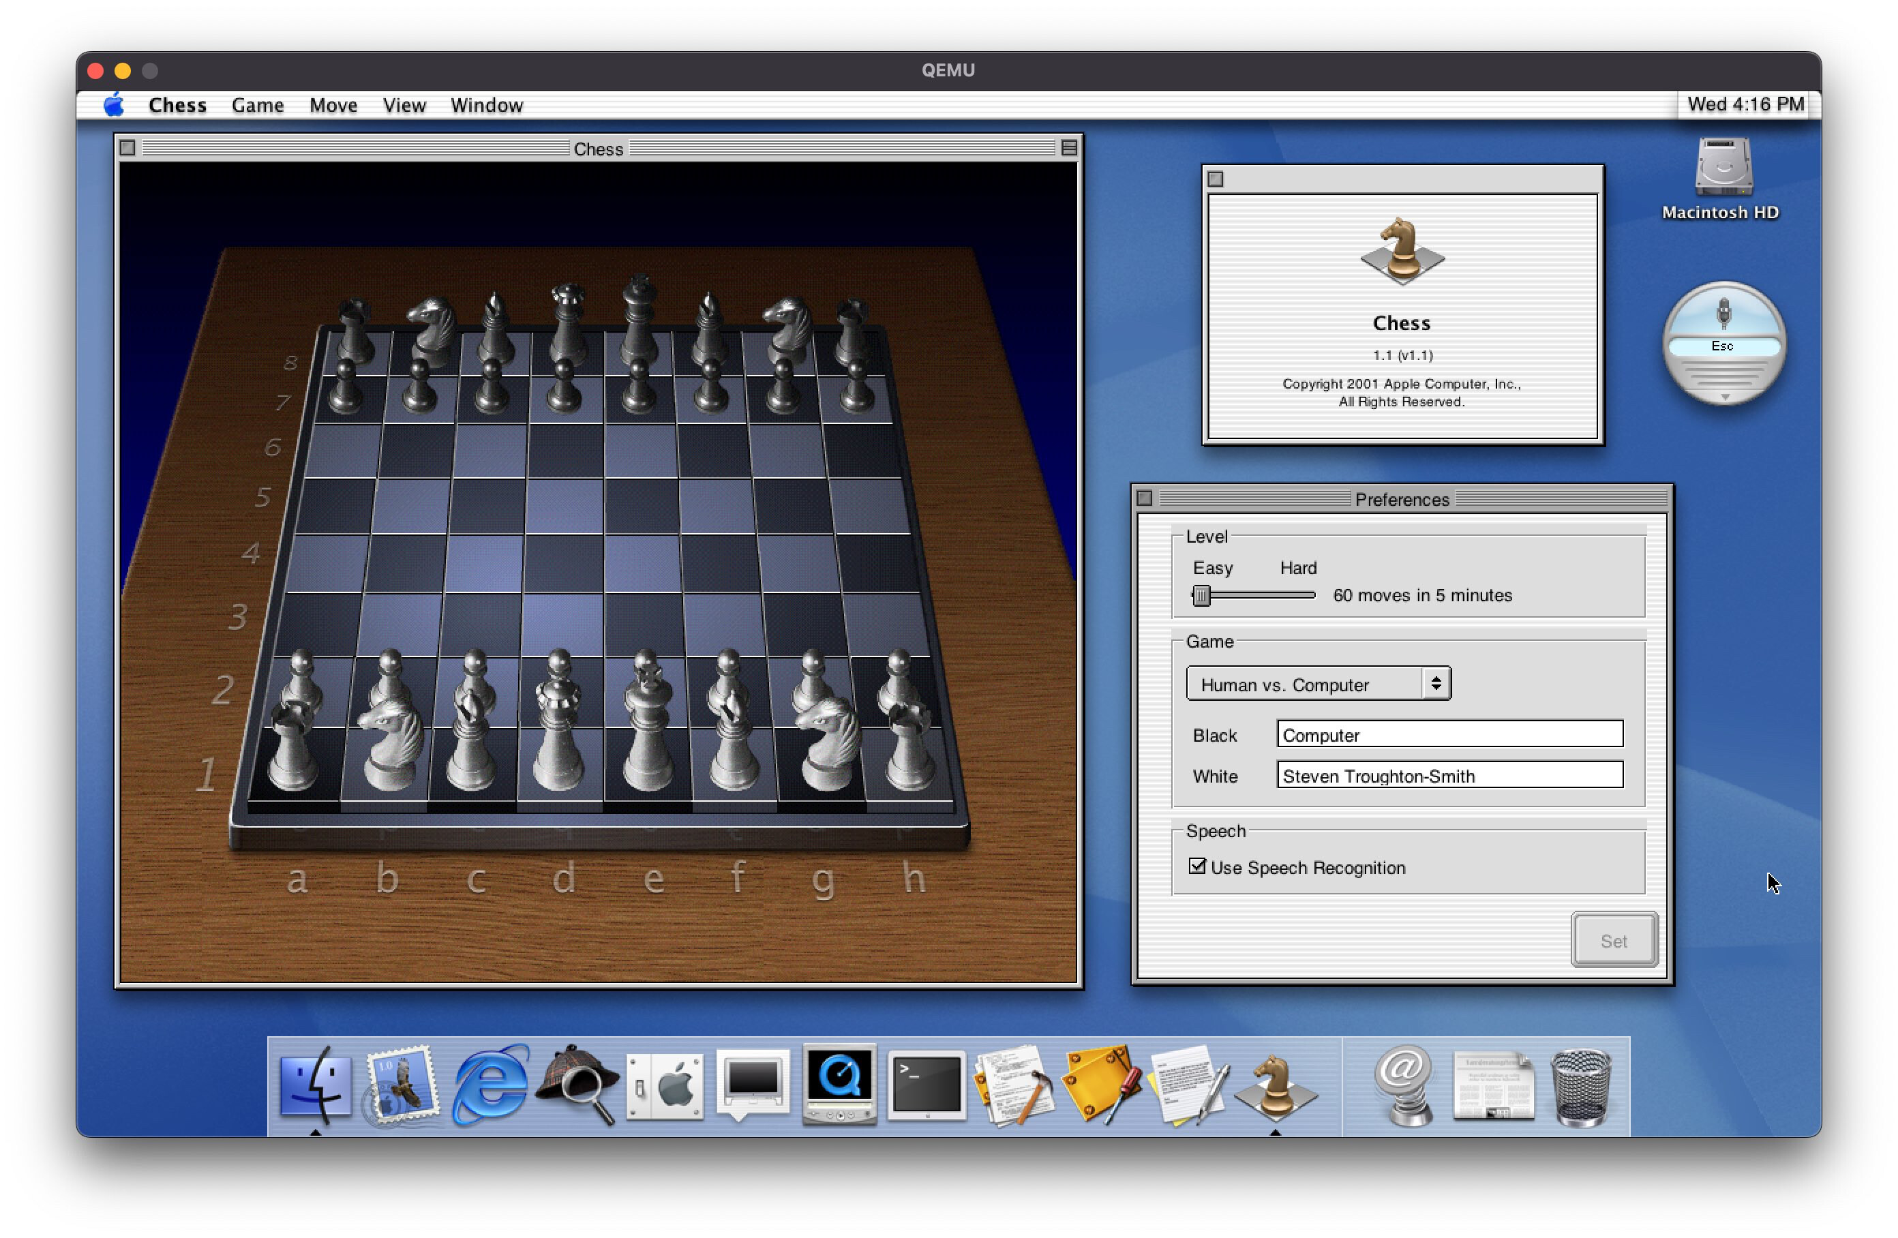Open the @ spring mail link in dock
The height and width of the screenshot is (1238, 1898).
[x=1406, y=1086]
